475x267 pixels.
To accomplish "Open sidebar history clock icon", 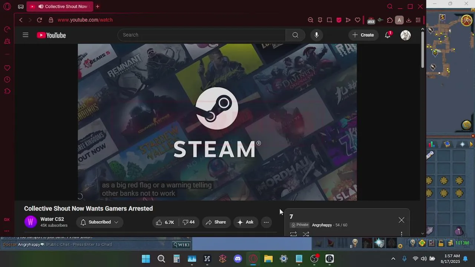I will click(x=7, y=79).
